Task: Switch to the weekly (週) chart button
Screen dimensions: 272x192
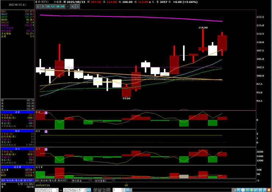Action: point(72,7)
